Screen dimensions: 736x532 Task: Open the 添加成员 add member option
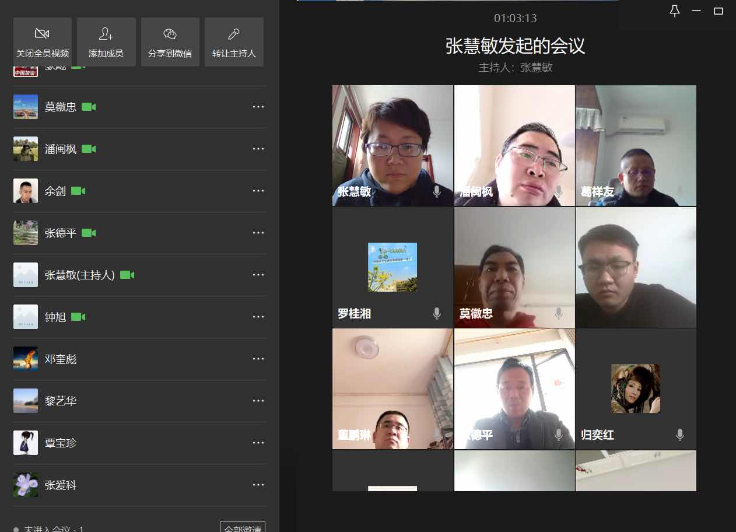tap(106, 42)
